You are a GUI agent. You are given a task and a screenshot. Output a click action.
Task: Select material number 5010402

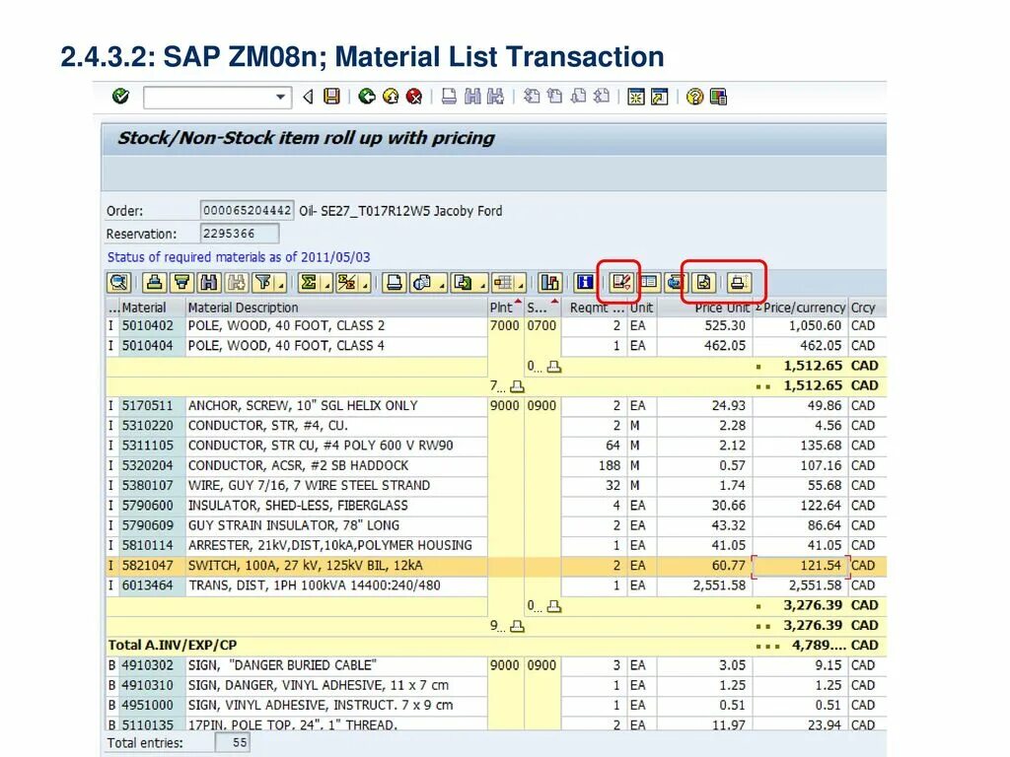[x=153, y=325]
